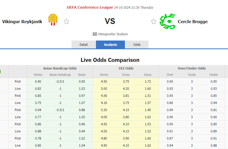The height and width of the screenshot is (149, 228).
Task: Click the green marker at table's left edge
Action: (0, 71)
